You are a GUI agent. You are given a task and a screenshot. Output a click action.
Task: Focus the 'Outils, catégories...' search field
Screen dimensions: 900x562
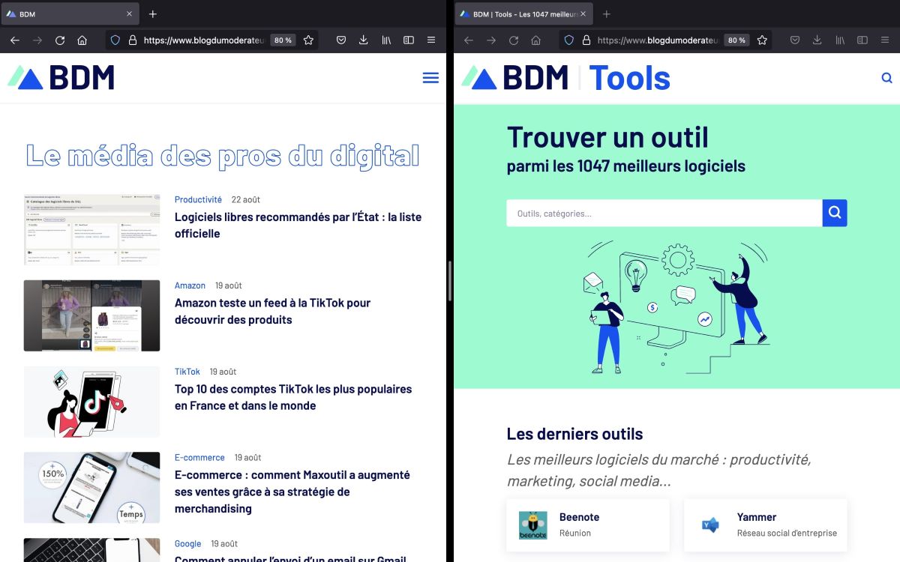click(664, 213)
